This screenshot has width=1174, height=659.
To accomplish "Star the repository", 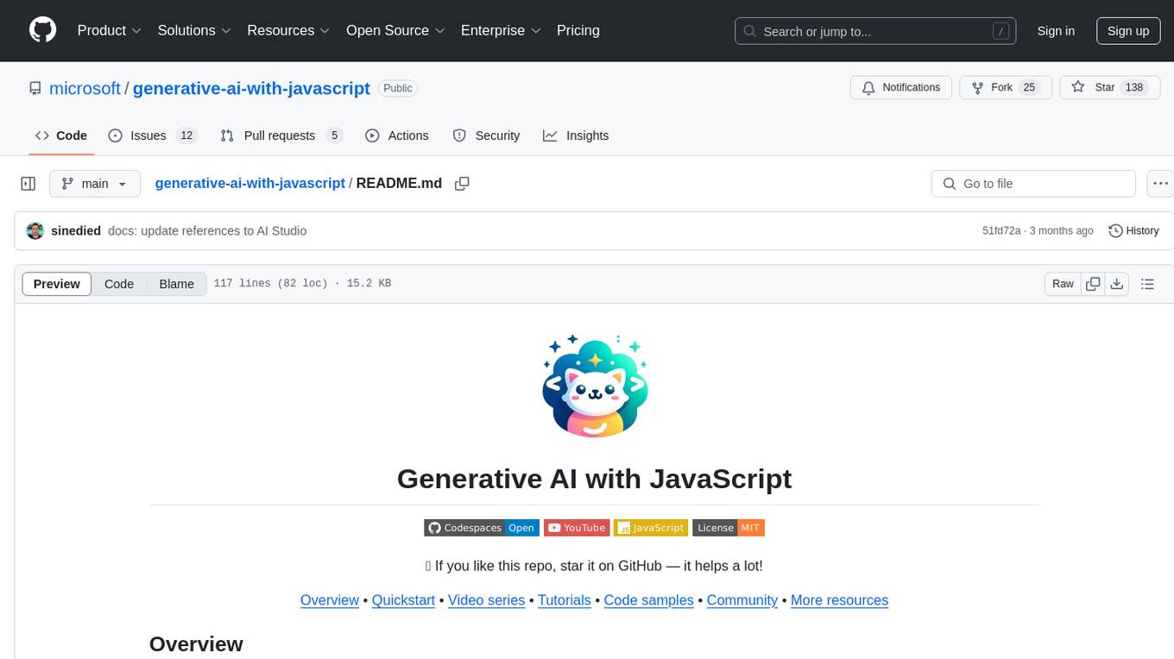I will coord(1109,88).
